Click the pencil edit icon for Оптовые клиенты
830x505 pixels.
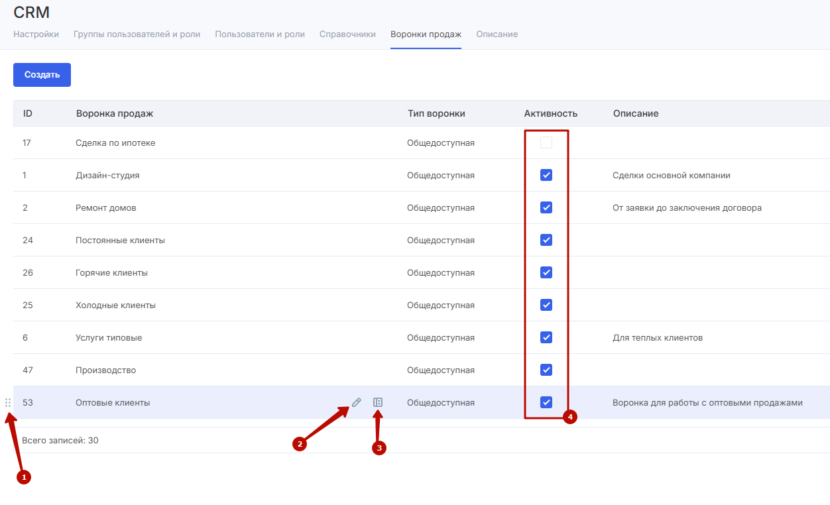tap(357, 402)
